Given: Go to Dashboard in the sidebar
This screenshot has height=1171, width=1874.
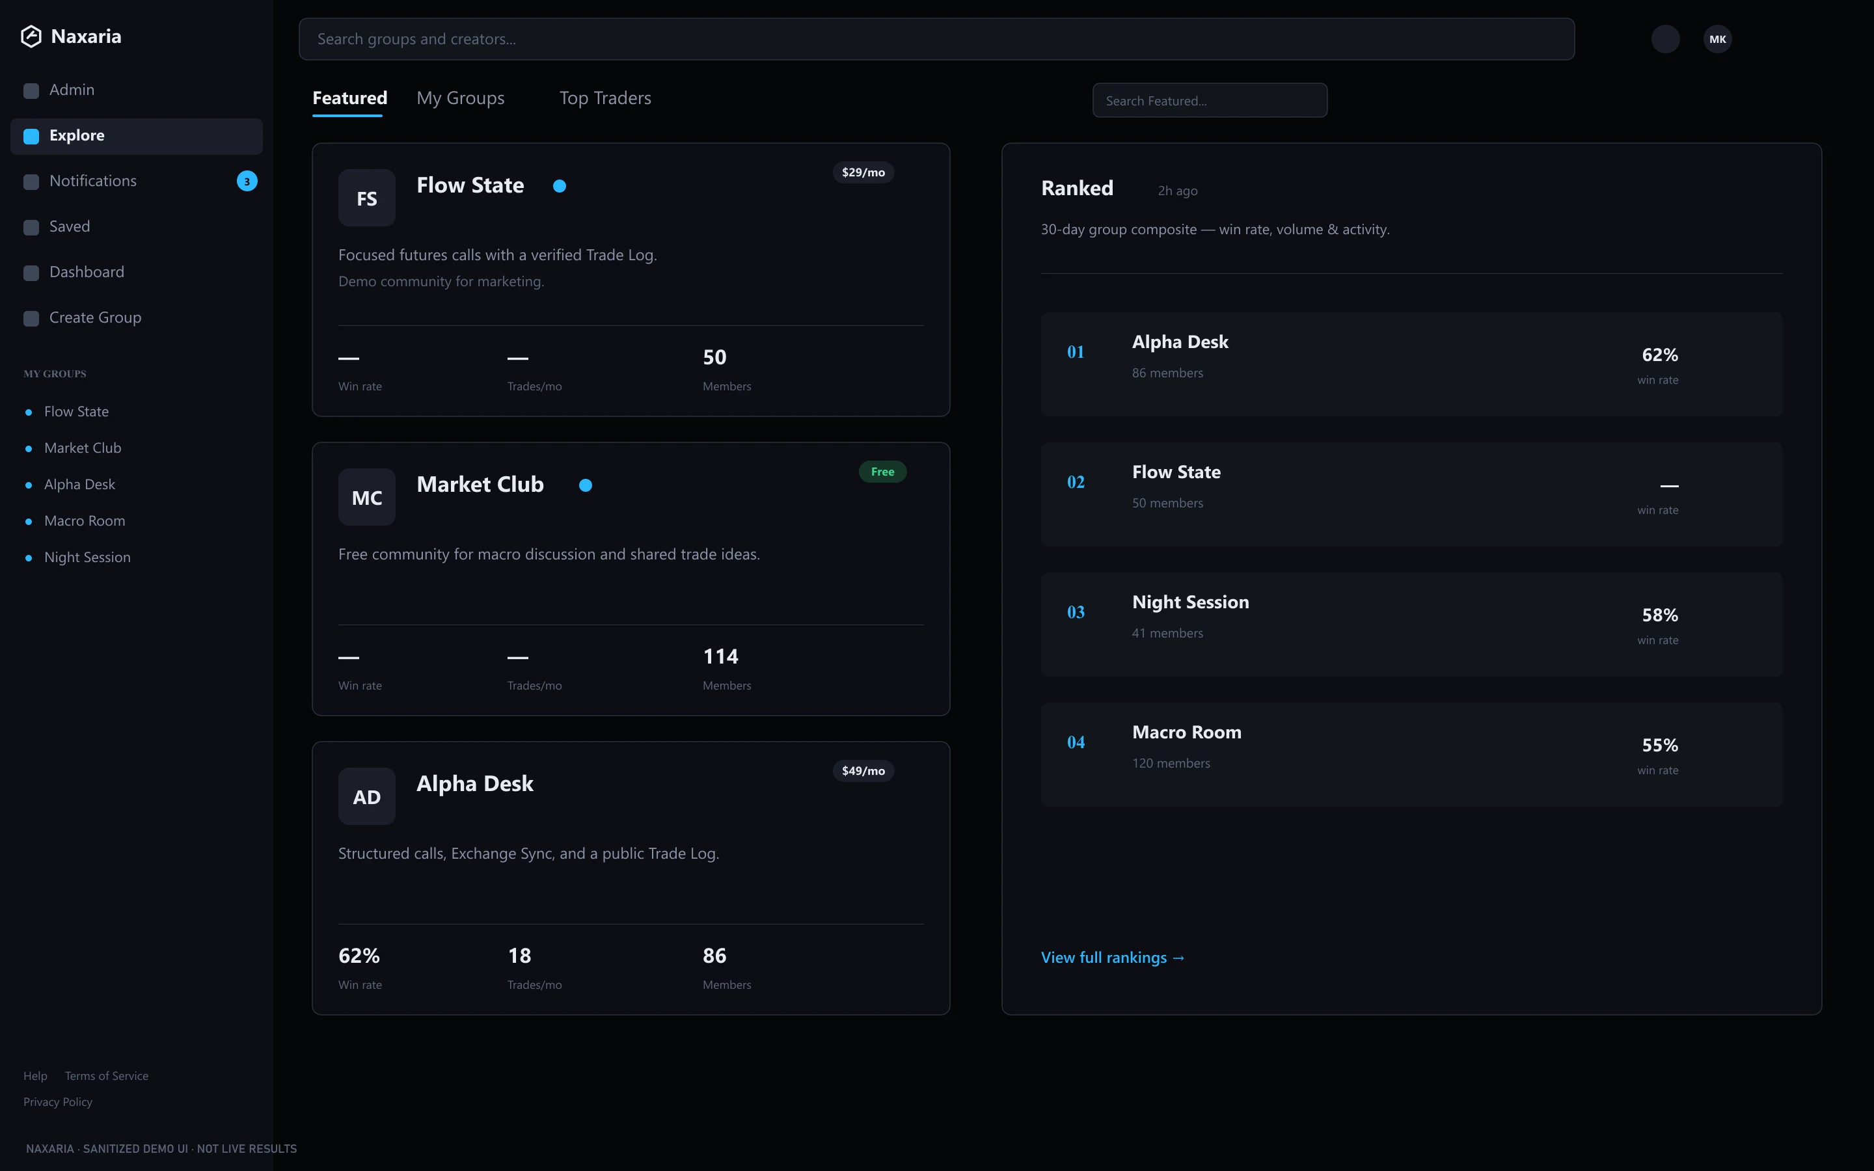Looking at the screenshot, I should [136, 273].
